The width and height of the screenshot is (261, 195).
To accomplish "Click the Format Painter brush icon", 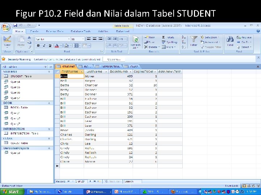I will tap(29, 47).
